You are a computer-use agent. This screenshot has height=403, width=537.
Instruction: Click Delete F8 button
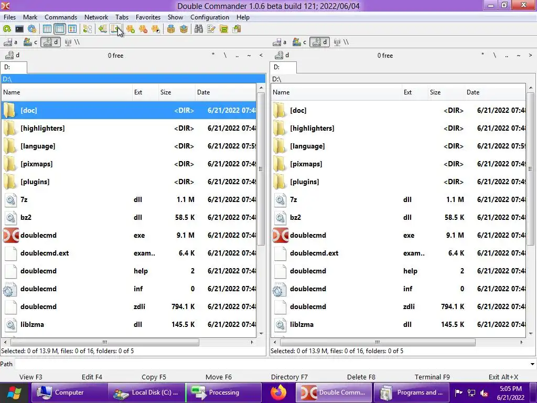[x=361, y=377]
